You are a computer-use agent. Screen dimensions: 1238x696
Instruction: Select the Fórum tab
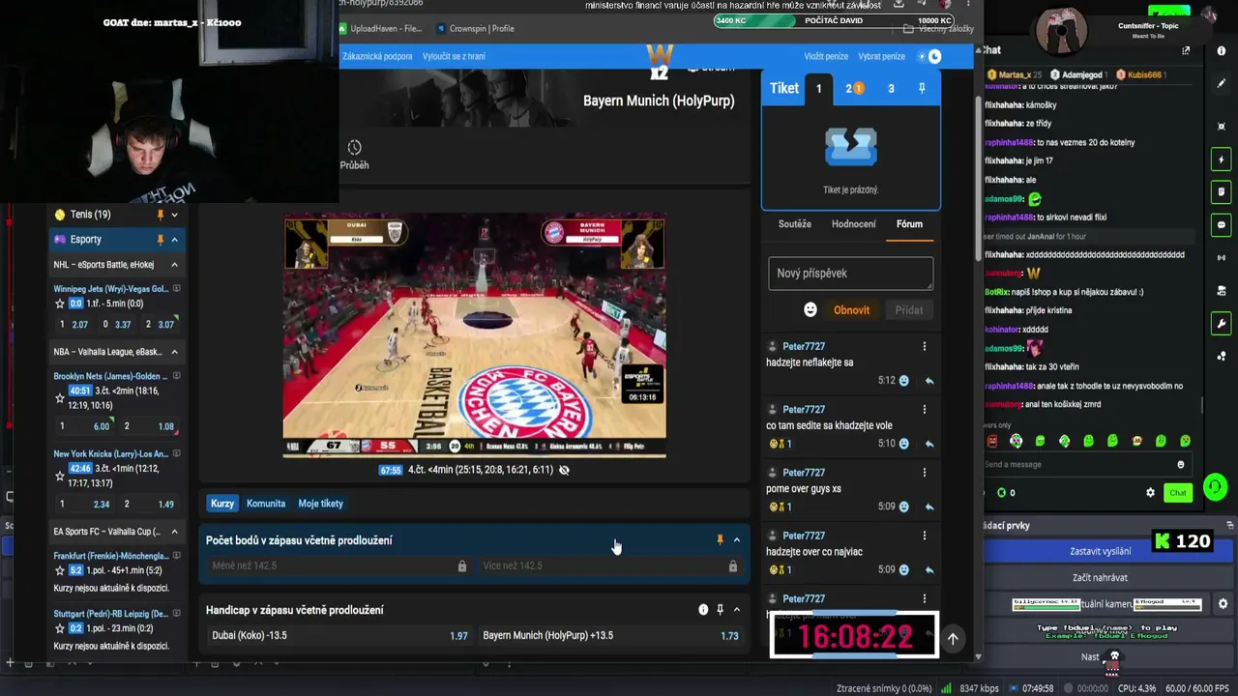909,224
